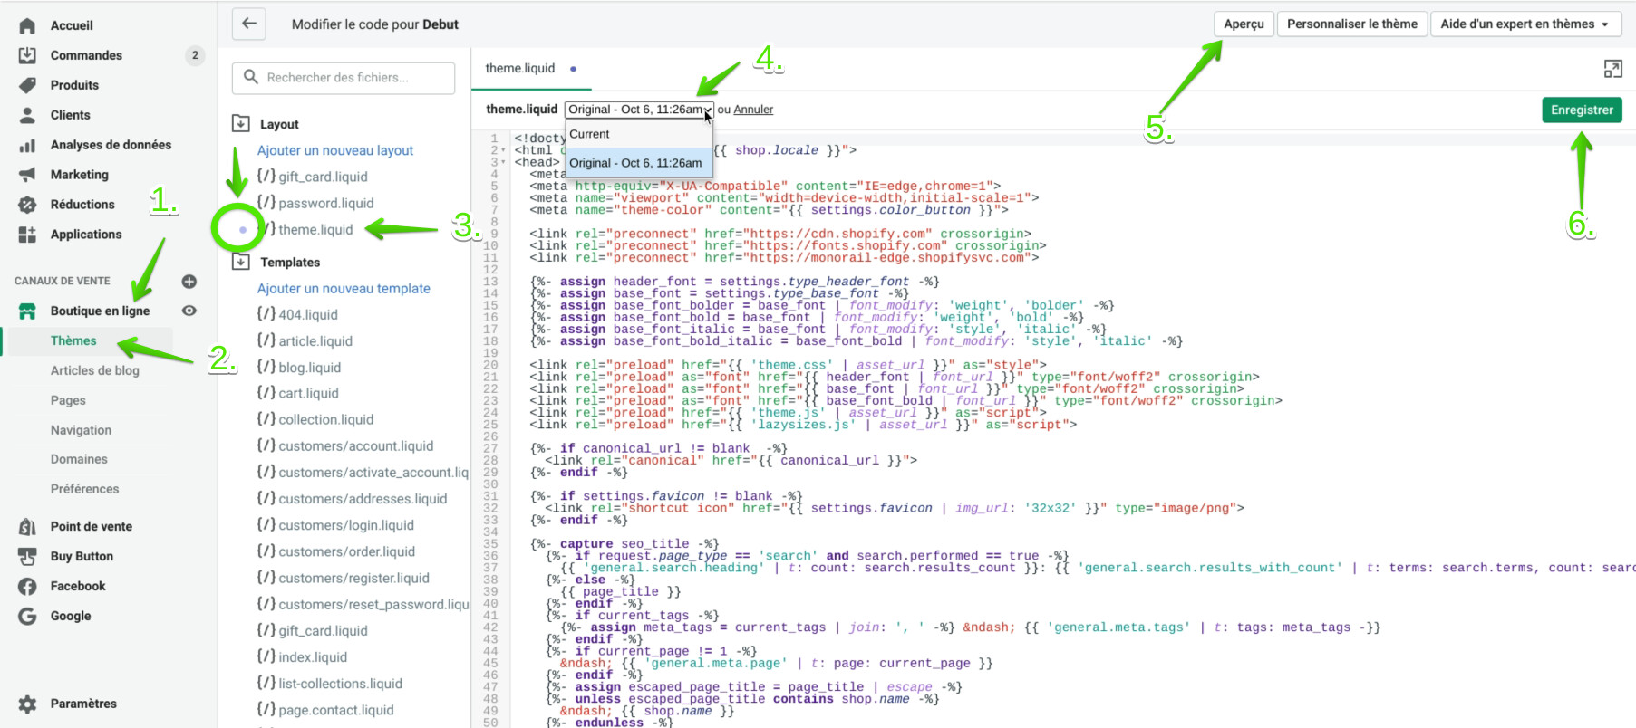The image size is (1636, 728).
Task: Click the back arrow button
Action: [x=249, y=24]
